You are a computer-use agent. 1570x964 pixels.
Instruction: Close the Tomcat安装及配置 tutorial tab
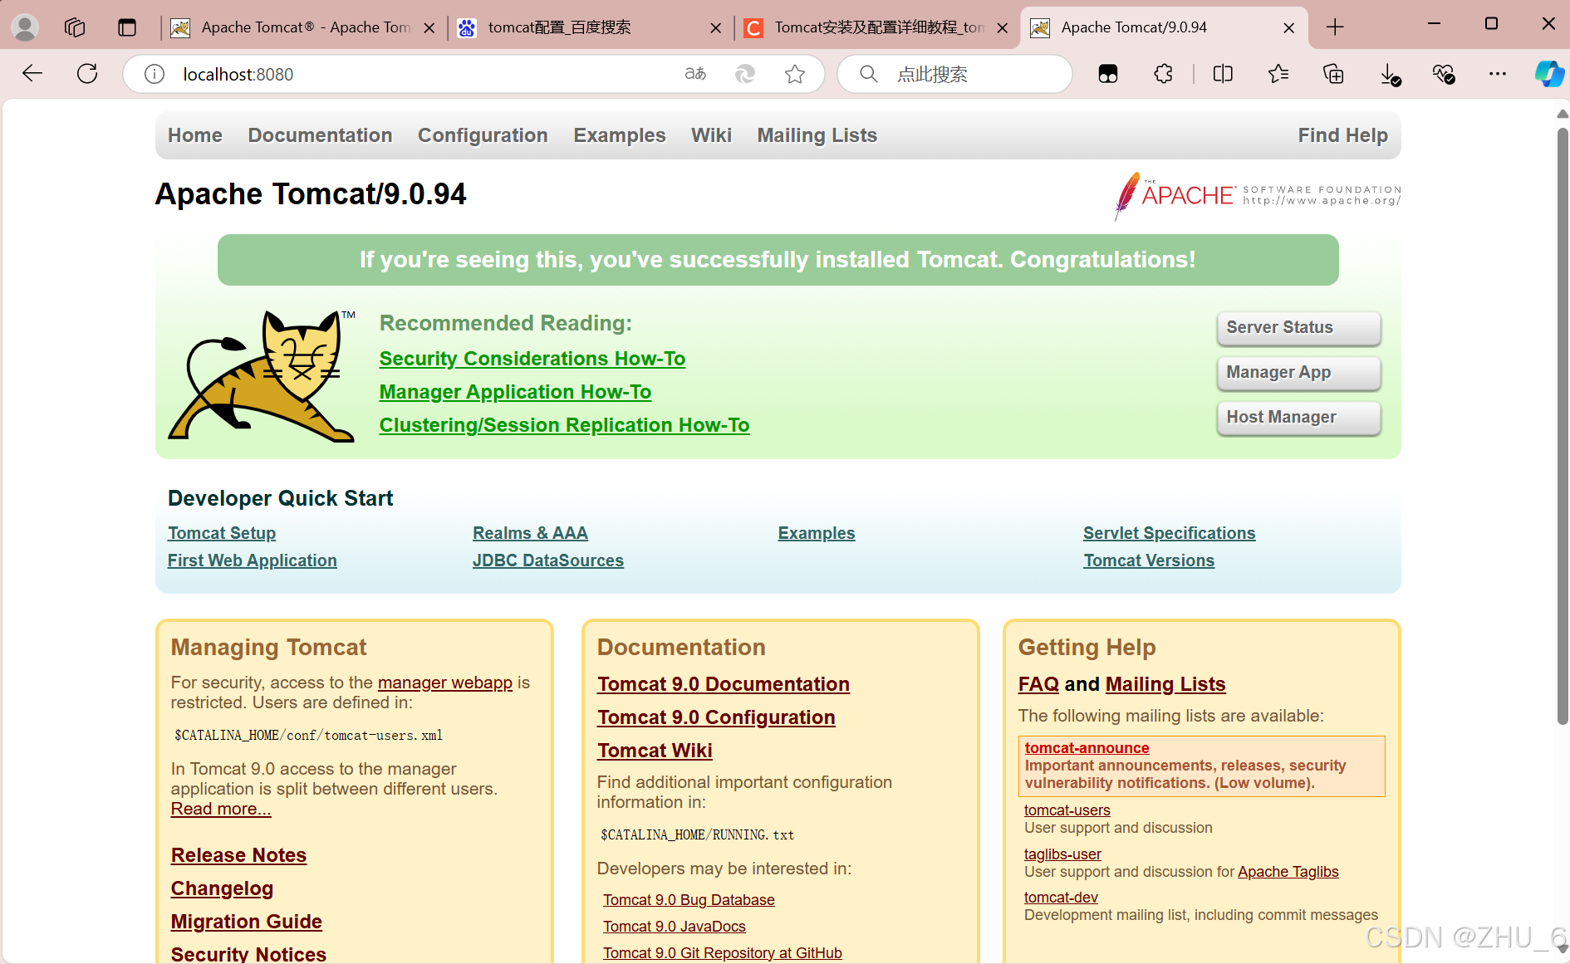coord(1003,28)
